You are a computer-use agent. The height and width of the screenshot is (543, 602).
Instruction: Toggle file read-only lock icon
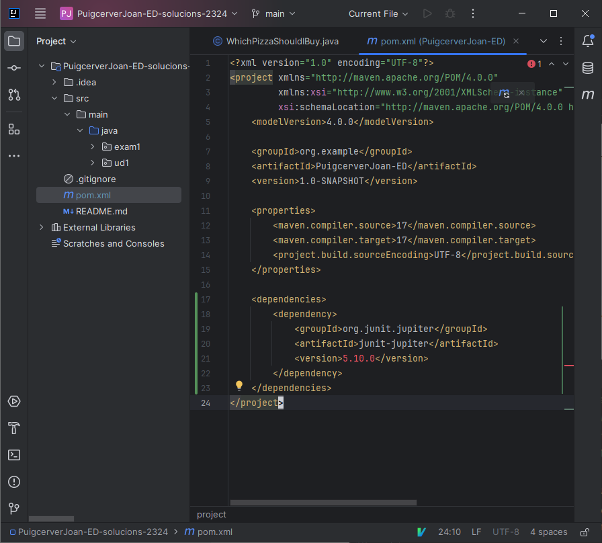coord(585,532)
